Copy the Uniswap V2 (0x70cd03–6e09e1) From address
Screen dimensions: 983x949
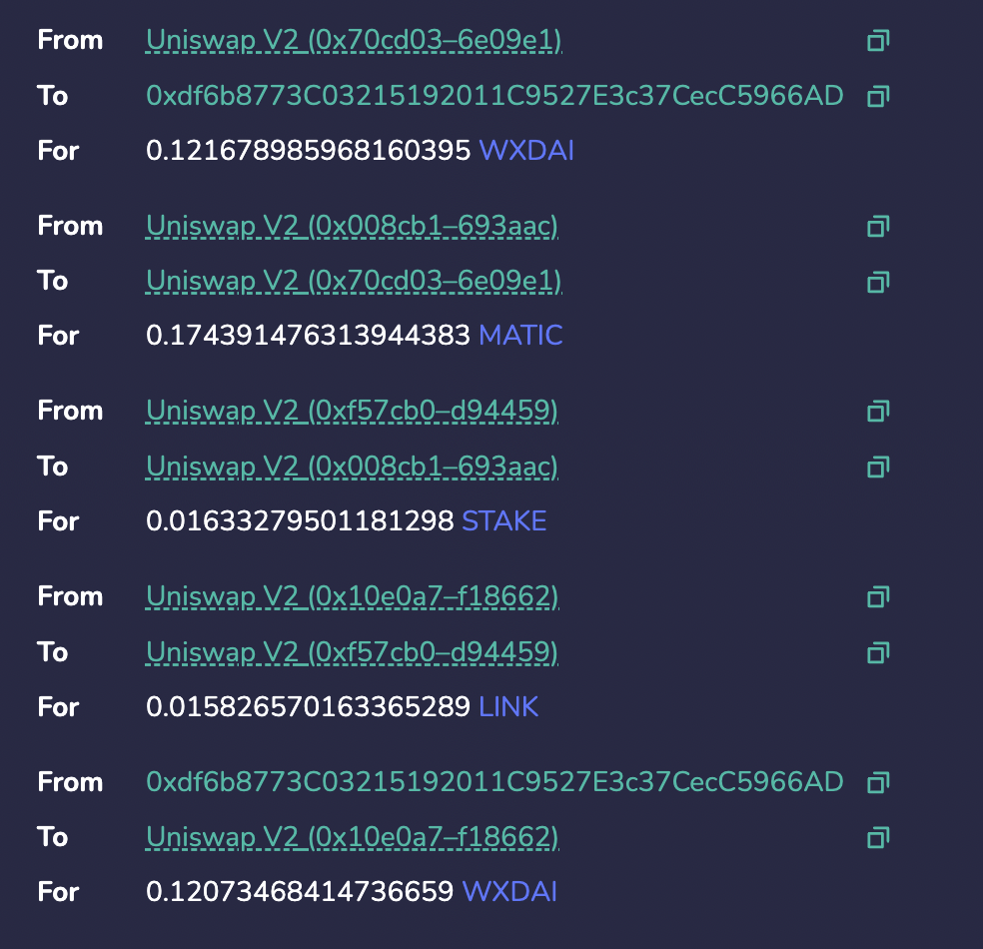[878, 40]
